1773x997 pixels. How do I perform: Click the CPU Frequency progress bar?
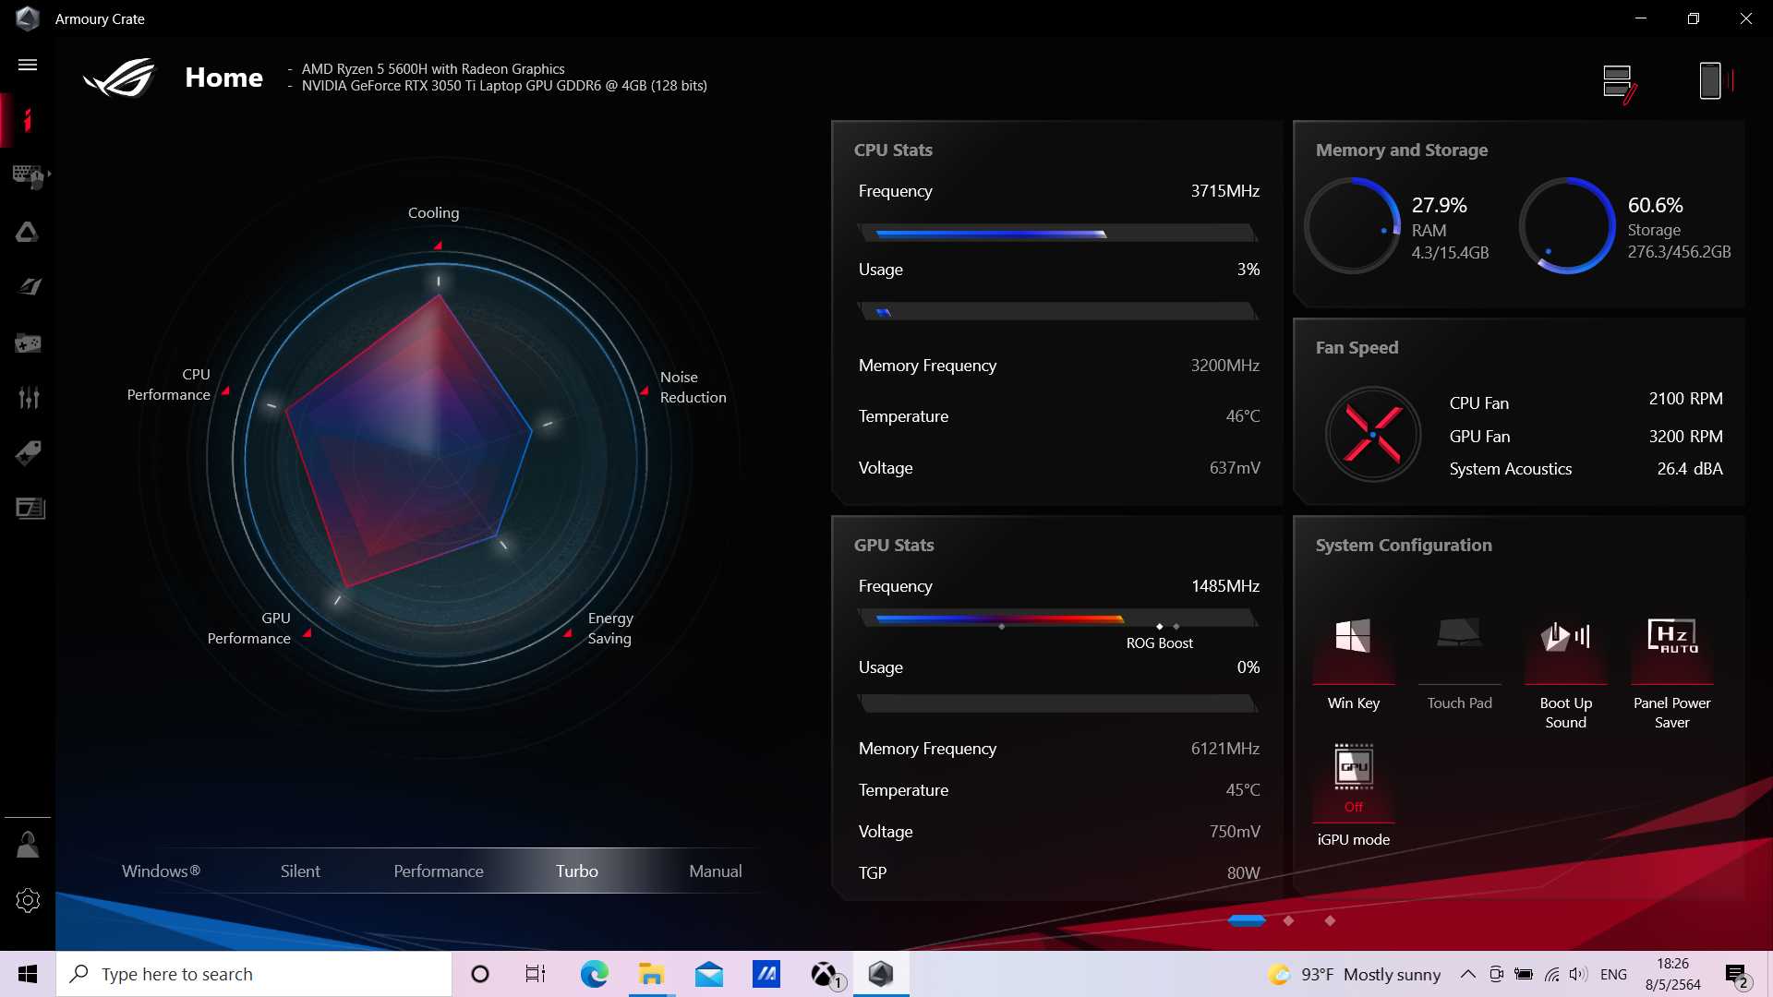(x=1058, y=234)
